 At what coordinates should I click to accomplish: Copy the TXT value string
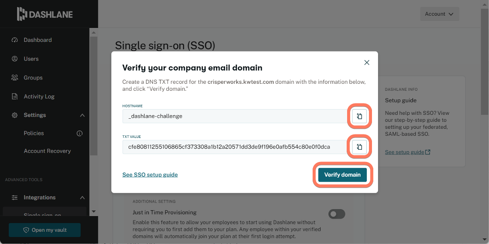(359, 147)
